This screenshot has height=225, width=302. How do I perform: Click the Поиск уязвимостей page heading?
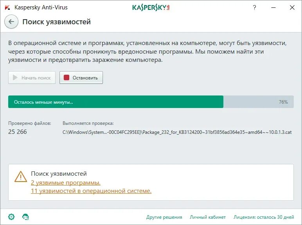(x=57, y=22)
